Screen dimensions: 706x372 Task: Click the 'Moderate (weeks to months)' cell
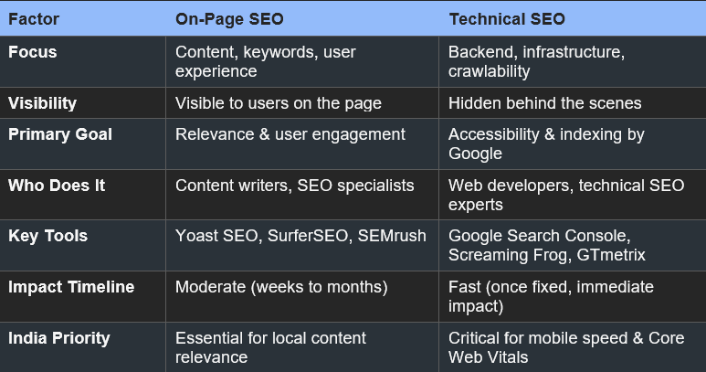coord(281,287)
